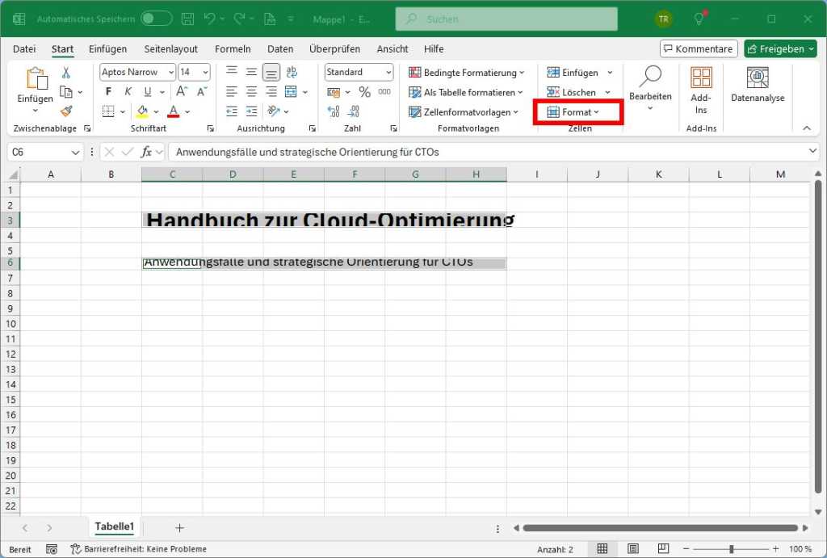Apply the red font color swatch

tap(173, 111)
